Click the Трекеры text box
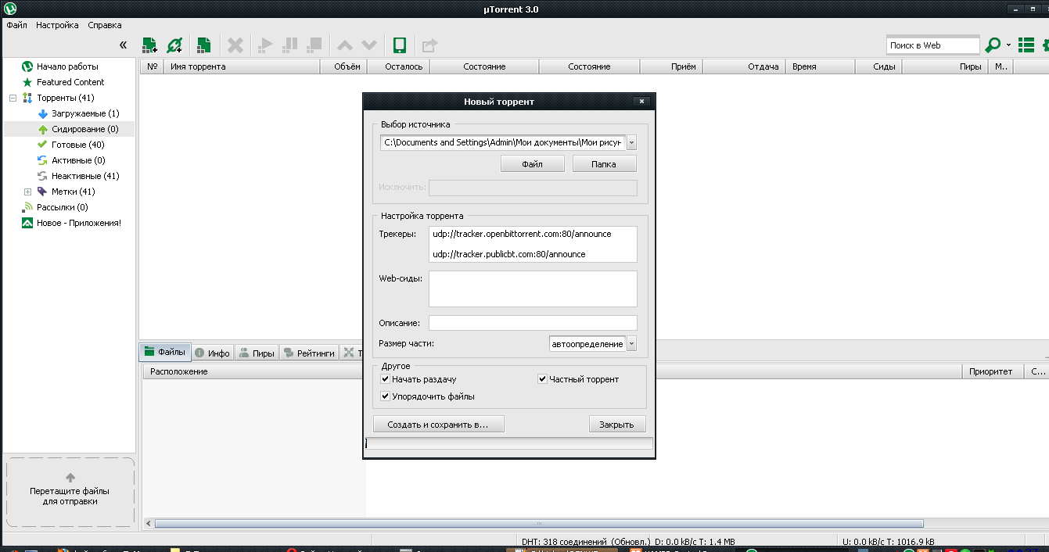Viewport: 1049px width, 552px height. (533, 245)
